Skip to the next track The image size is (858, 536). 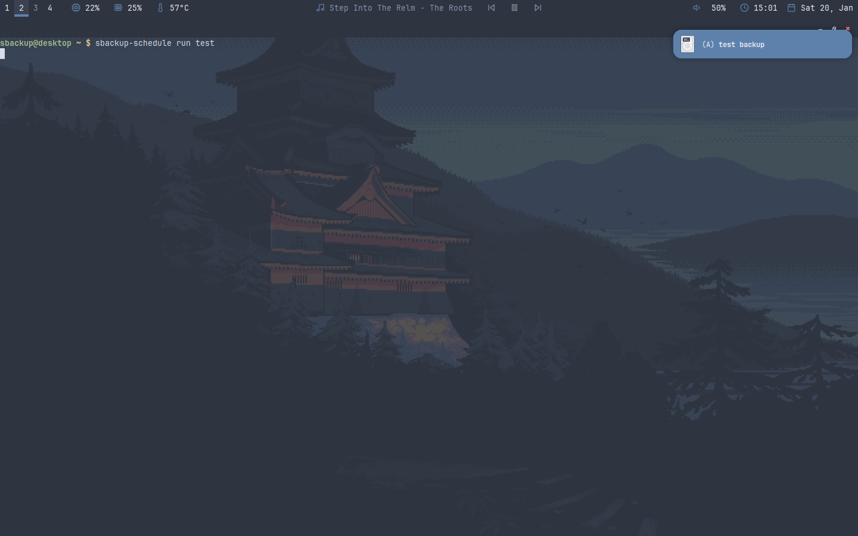tap(538, 8)
